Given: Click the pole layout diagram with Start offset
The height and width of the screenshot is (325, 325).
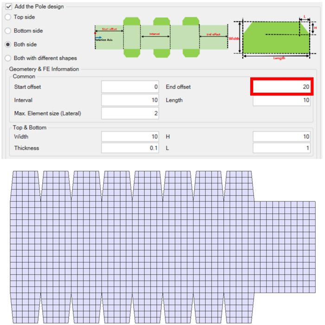Looking at the screenshot, I should [x=162, y=37].
